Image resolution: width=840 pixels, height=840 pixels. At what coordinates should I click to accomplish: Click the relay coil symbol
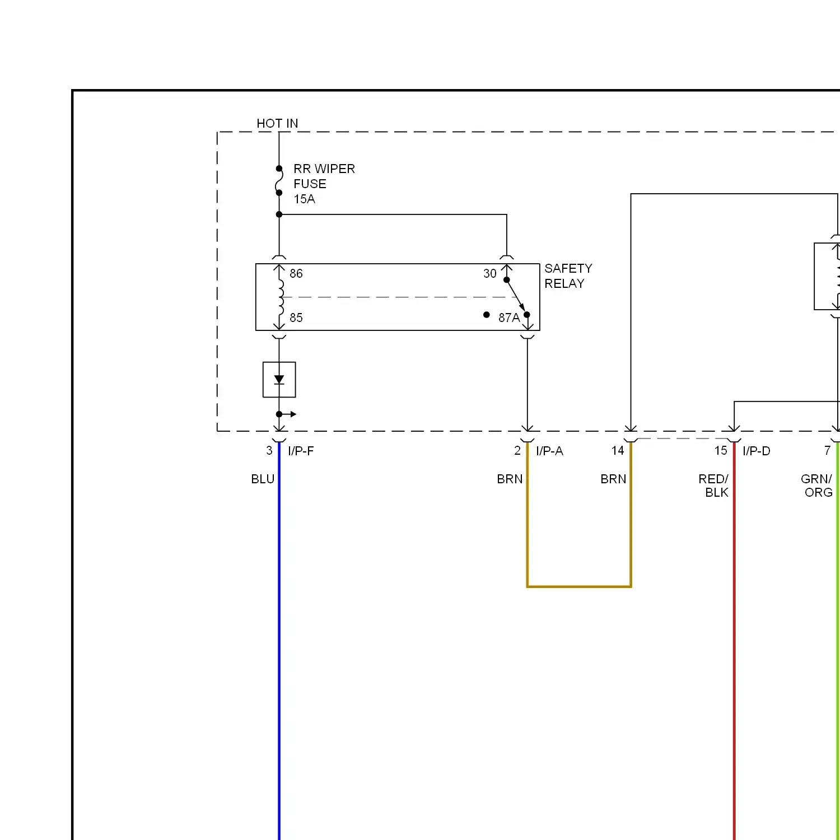[x=280, y=297]
